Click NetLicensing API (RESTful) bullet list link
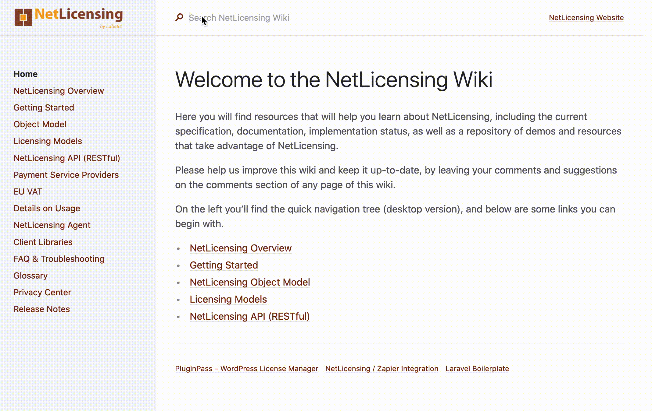Image resolution: width=652 pixels, height=411 pixels. pyautogui.click(x=250, y=316)
